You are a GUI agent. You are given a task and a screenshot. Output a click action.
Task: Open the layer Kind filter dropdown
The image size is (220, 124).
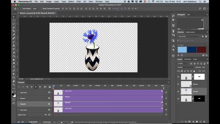(x=183, y=63)
